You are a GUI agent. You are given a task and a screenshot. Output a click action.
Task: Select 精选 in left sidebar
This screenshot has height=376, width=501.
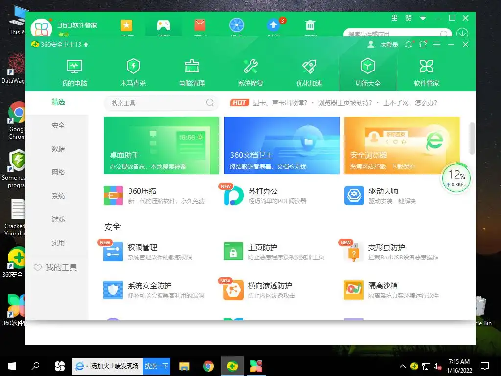point(58,102)
